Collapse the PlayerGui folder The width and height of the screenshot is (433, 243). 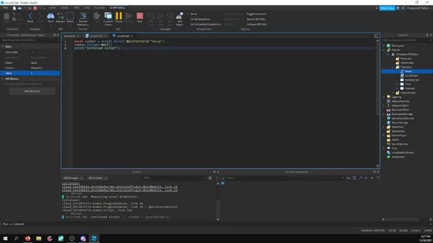coord(392,67)
